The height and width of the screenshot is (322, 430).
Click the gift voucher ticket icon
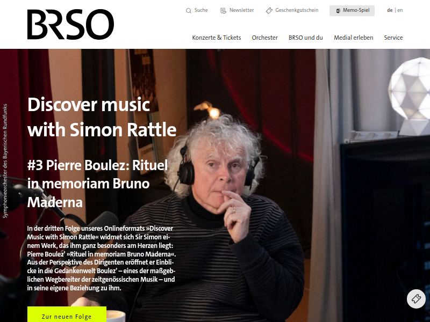(269, 11)
